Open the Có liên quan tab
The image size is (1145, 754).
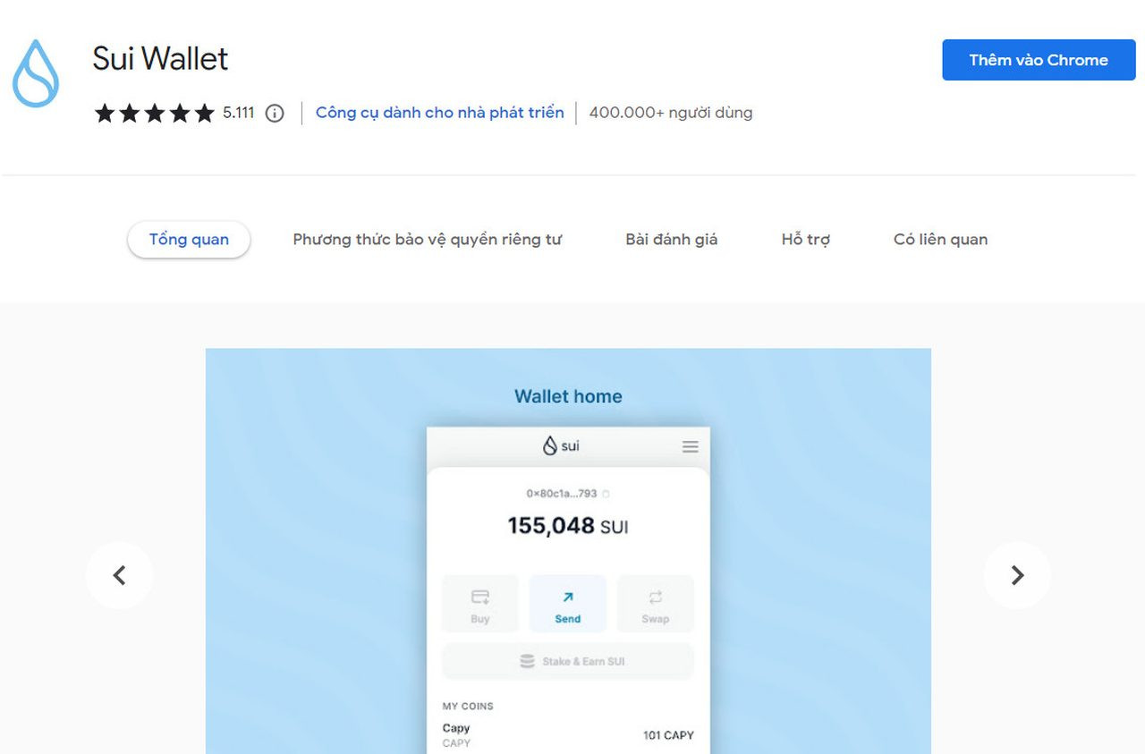[940, 240]
